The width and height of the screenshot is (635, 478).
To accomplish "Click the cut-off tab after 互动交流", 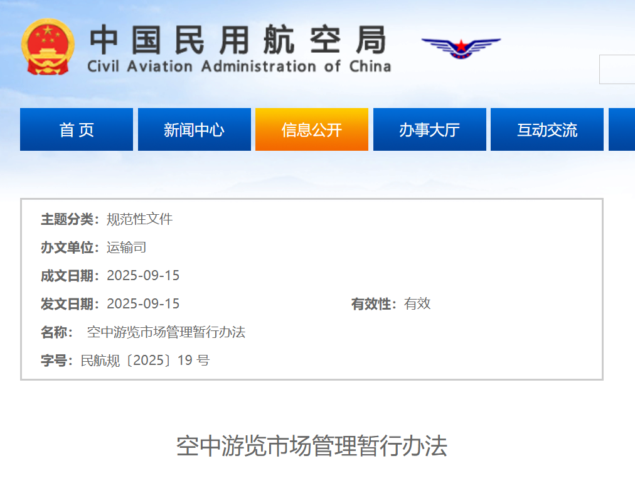I will click(622, 130).
